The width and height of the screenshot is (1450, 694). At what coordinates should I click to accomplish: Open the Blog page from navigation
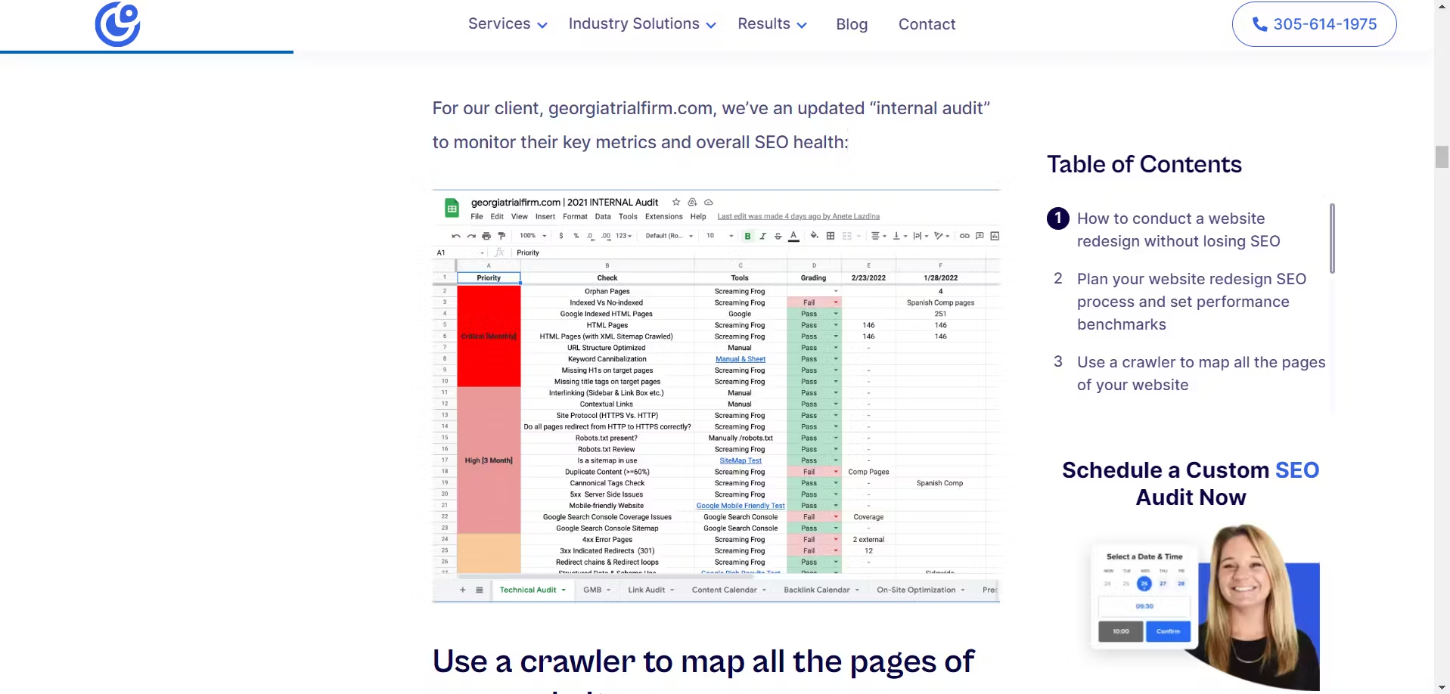852,24
